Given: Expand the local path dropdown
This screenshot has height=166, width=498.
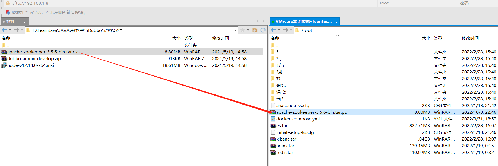Looking at the screenshot, I should pyautogui.click(x=235, y=30).
